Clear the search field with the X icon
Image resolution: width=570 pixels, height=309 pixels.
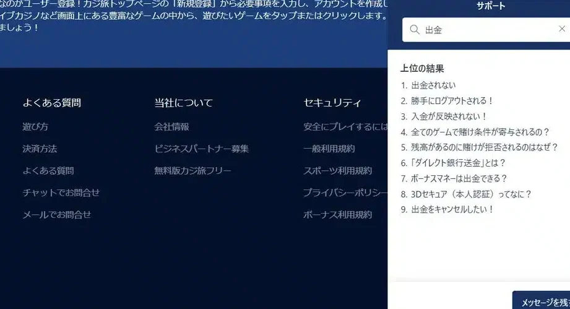click(x=562, y=29)
